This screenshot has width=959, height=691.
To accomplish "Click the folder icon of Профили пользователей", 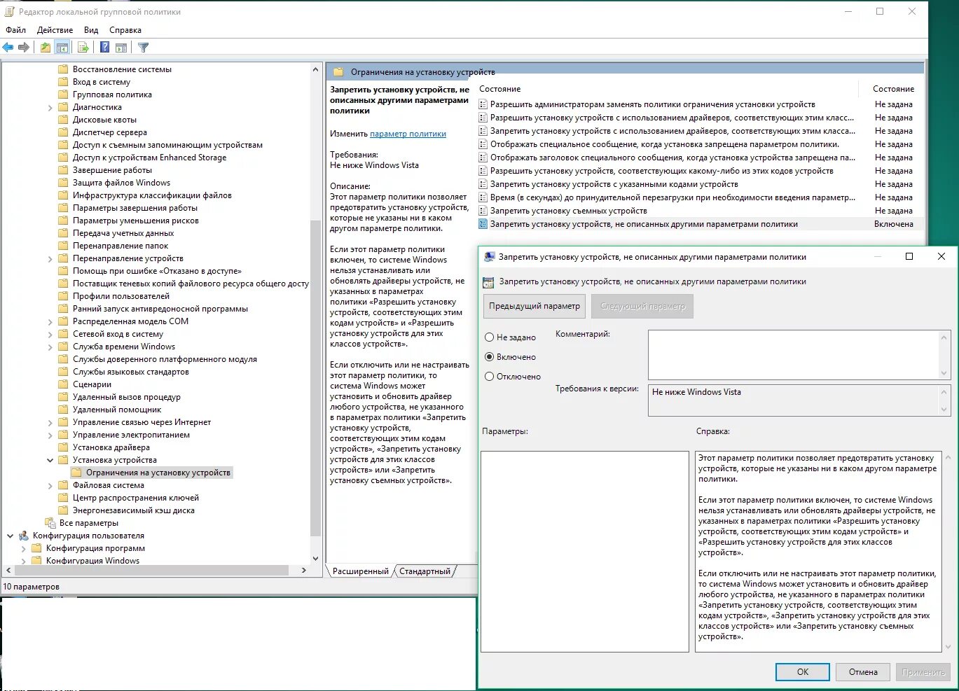I will 63,296.
